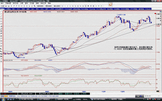
Task: Click the red marker at the chart's top right
Action: point(155,14)
